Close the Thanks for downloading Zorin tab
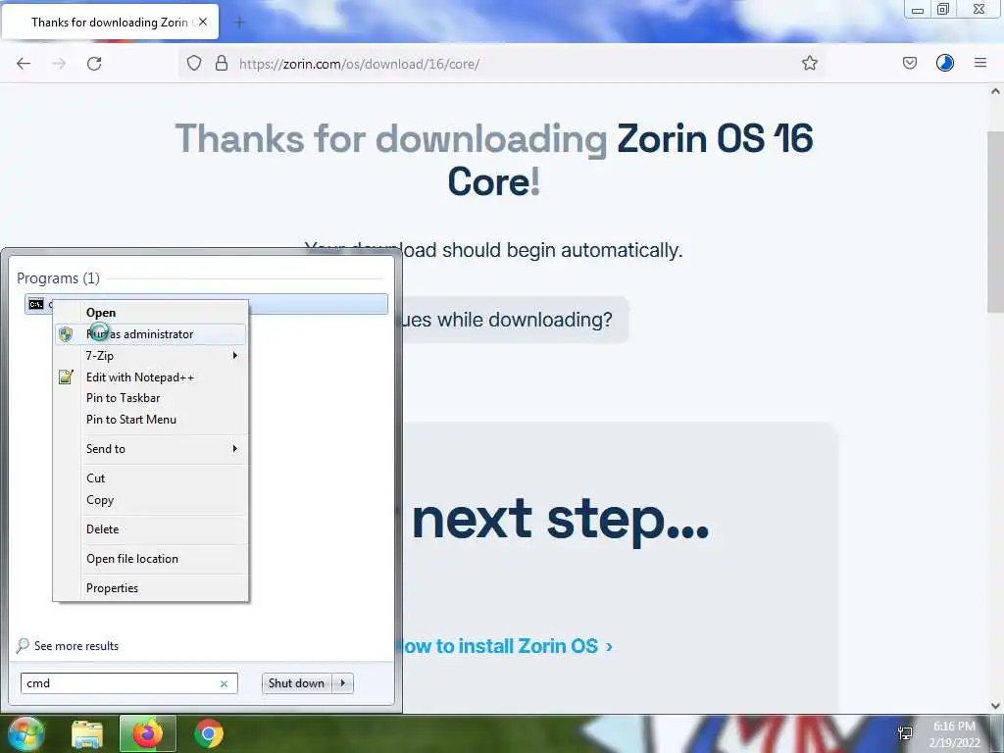 203,22
